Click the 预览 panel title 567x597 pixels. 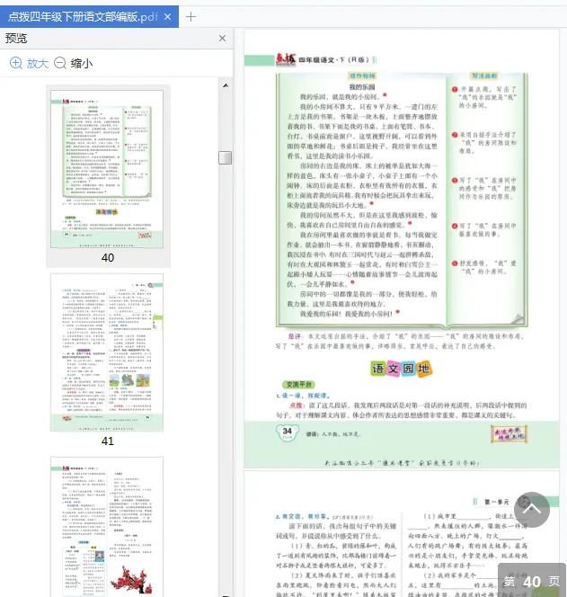[x=16, y=38]
